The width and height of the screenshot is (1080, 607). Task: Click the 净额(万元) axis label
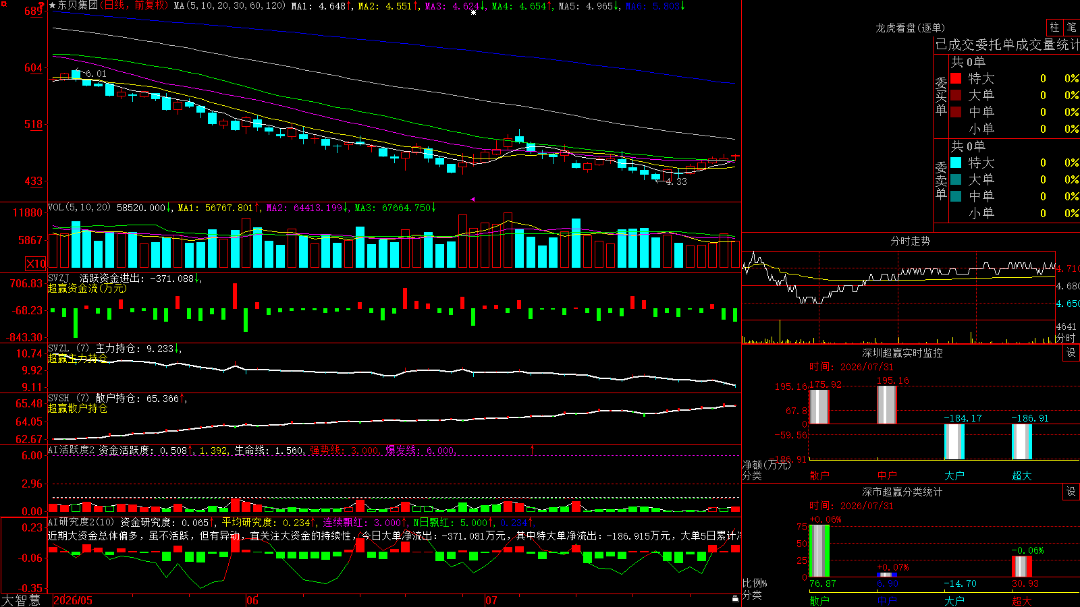[x=766, y=465]
